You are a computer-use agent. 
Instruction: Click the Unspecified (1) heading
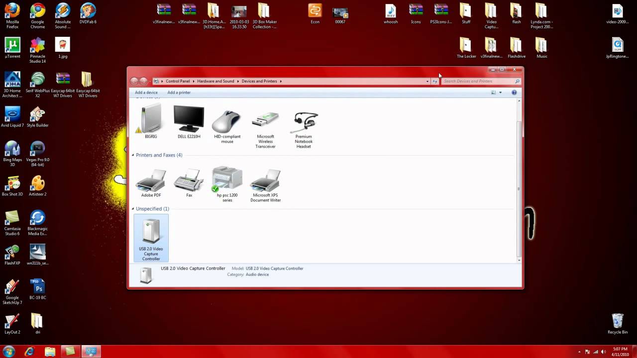(152, 209)
